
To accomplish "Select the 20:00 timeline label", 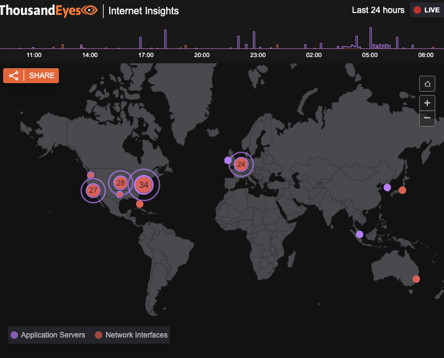I will click(x=202, y=55).
